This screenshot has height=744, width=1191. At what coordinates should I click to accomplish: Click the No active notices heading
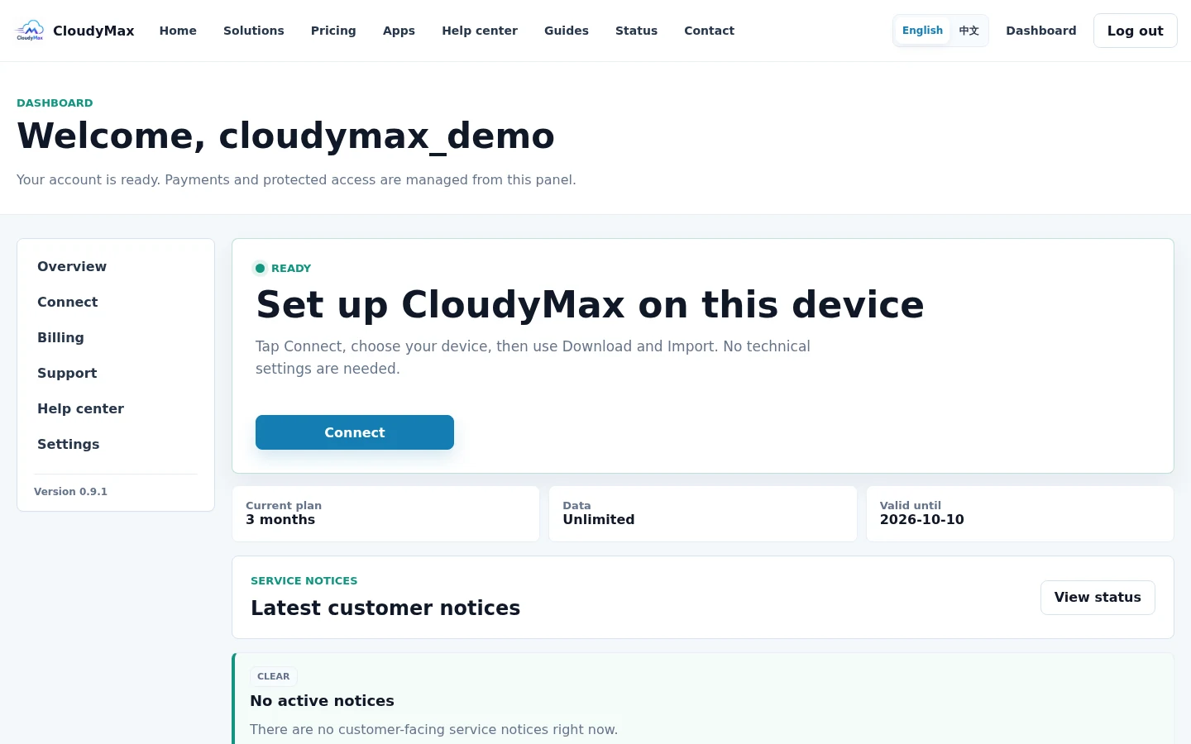click(322, 700)
